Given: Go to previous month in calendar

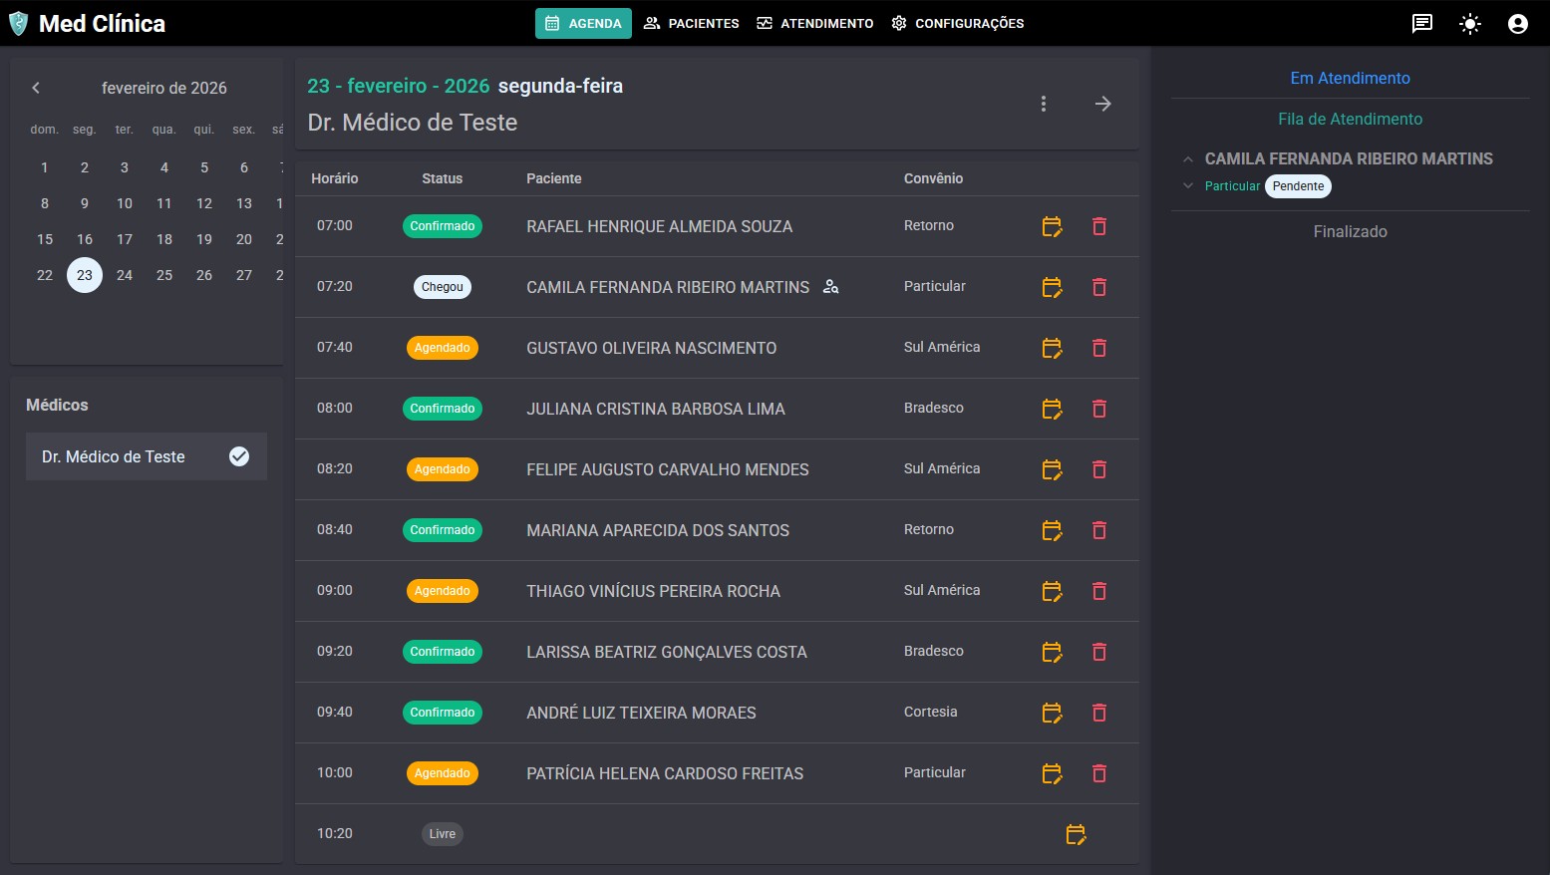Looking at the screenshot, I should point(36,88).
